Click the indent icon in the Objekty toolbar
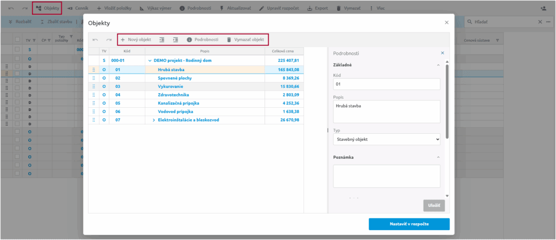 coord(175,40)
